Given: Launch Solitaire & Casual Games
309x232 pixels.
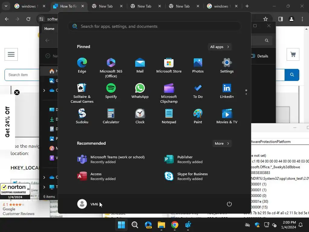Looking at the screenshot, I should coord(82,93).
